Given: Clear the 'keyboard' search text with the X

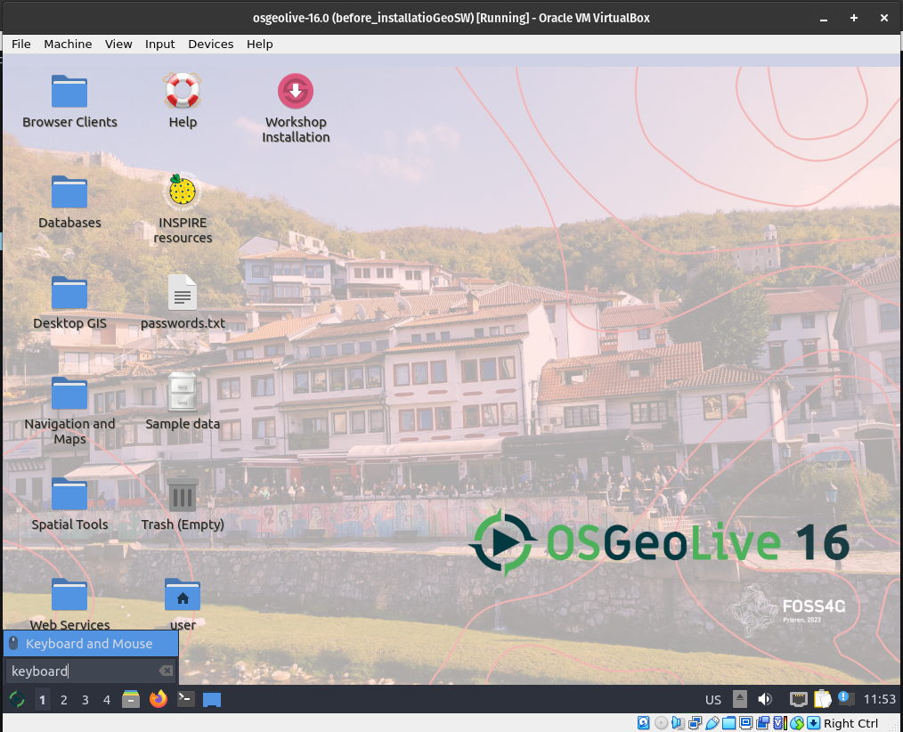Looking at the screenshot, I should [x=166, y=671].
